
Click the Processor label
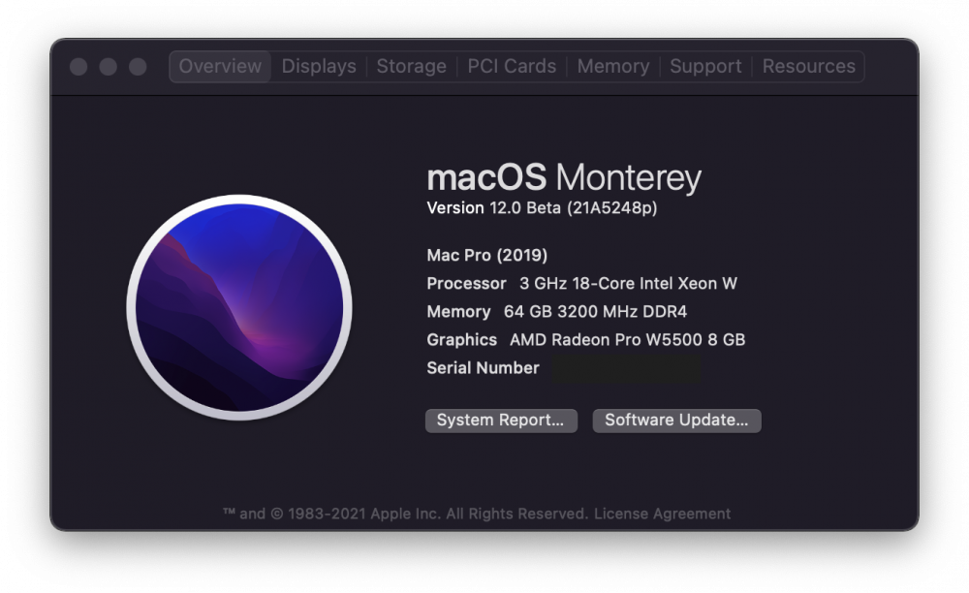(x=467, y=284)
